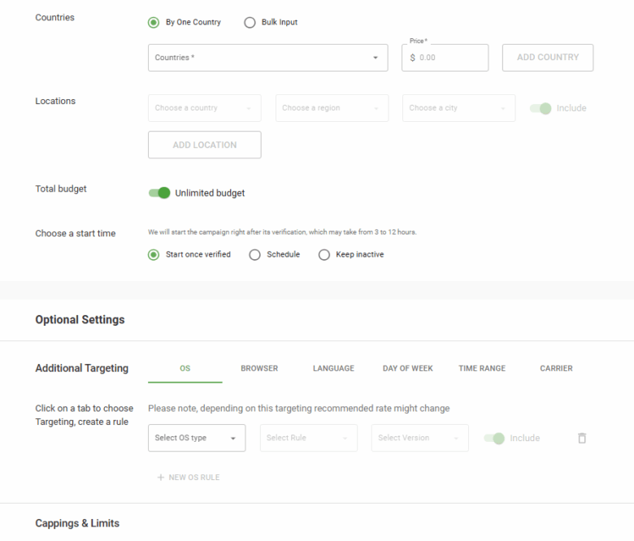Click the ADD COUNTRY button
The image size is (634, 541).
[x=548, y=58]
